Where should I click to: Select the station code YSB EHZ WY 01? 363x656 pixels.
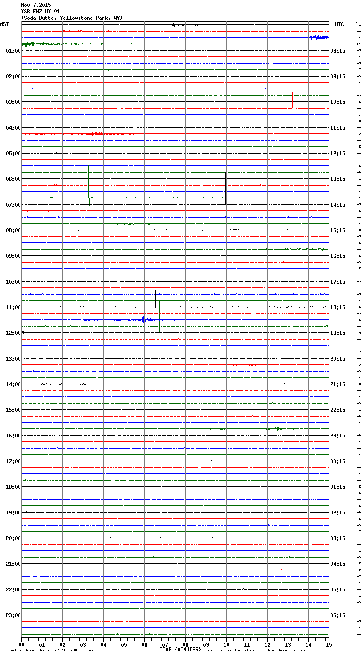41,12
